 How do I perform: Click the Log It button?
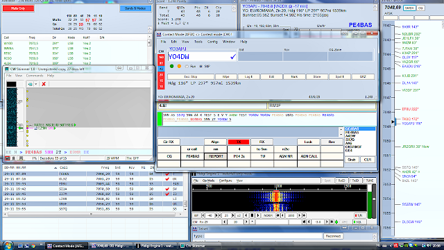coord(248,76)
